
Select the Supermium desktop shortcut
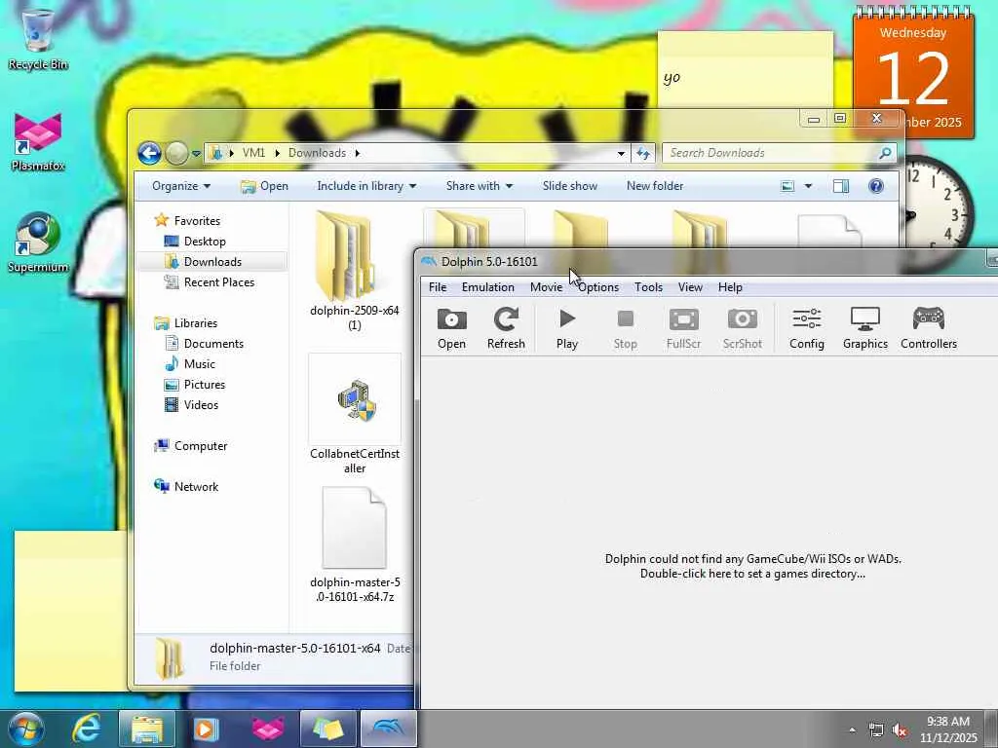38,243
